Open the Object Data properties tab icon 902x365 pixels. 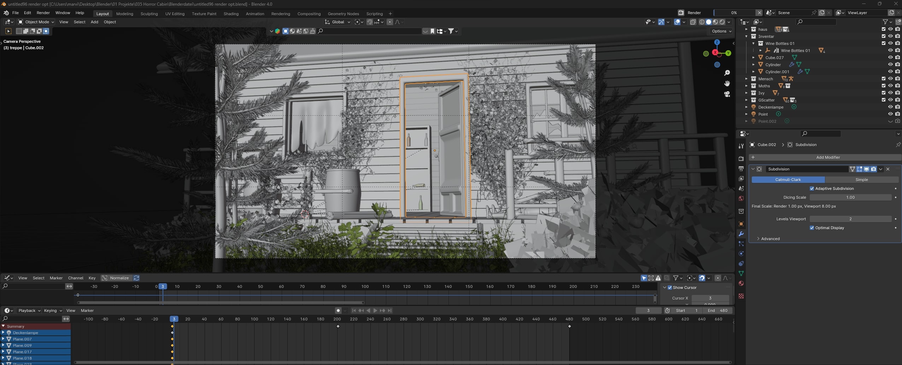741,273
